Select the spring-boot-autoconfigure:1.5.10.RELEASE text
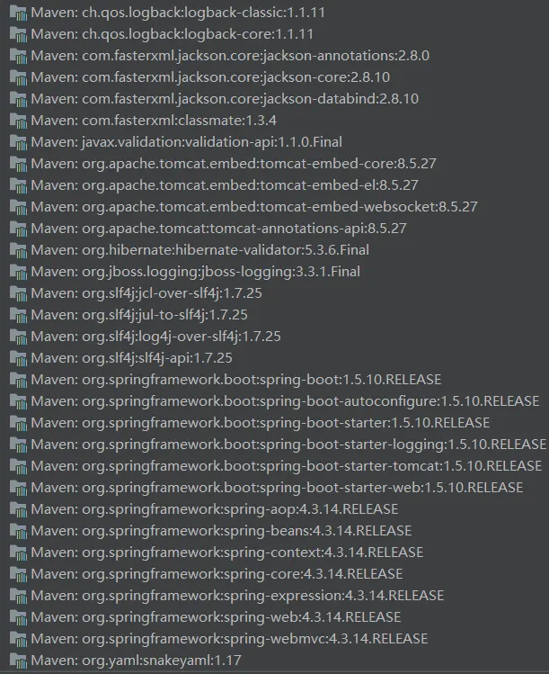The height and width of the screenshot is (674, 549). click(x=285, y=401)
